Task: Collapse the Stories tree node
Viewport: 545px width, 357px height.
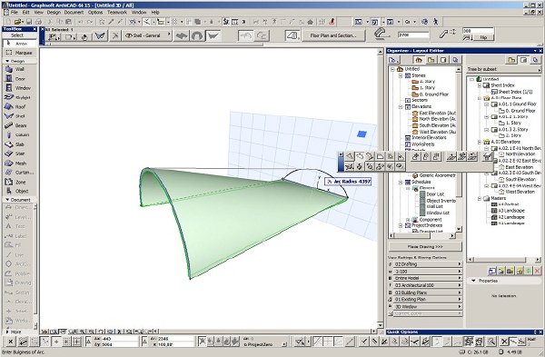Action: click(x=401, y=75)
